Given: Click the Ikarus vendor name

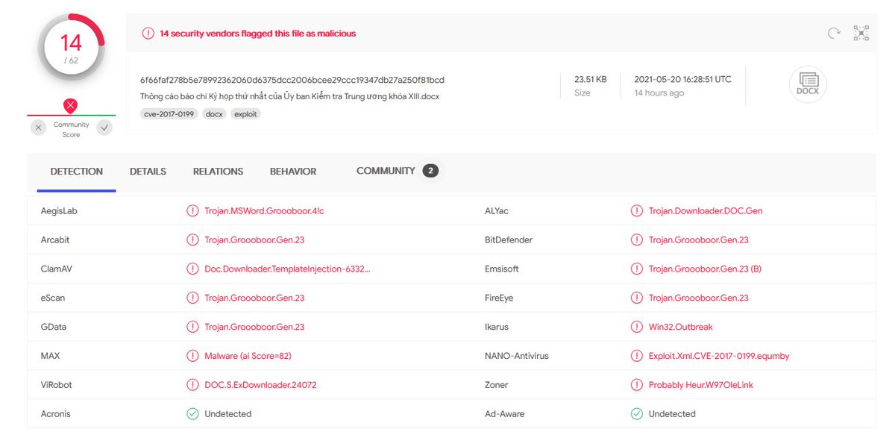Looking at the screenshot, I should 497,327.
